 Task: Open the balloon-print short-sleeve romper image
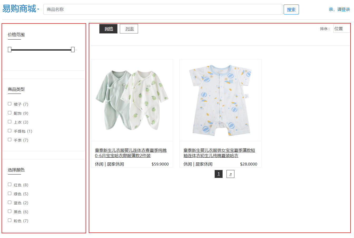click(220, 100)
